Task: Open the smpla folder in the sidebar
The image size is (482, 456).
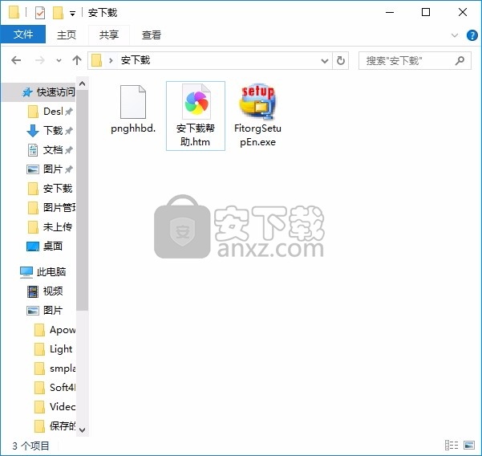Action: pos(55,368)
